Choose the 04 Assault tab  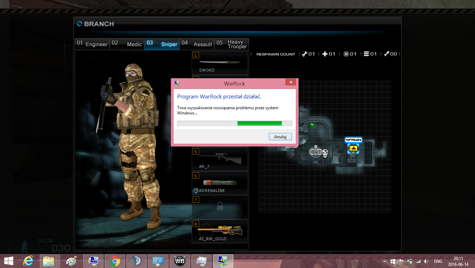point(197,44)
